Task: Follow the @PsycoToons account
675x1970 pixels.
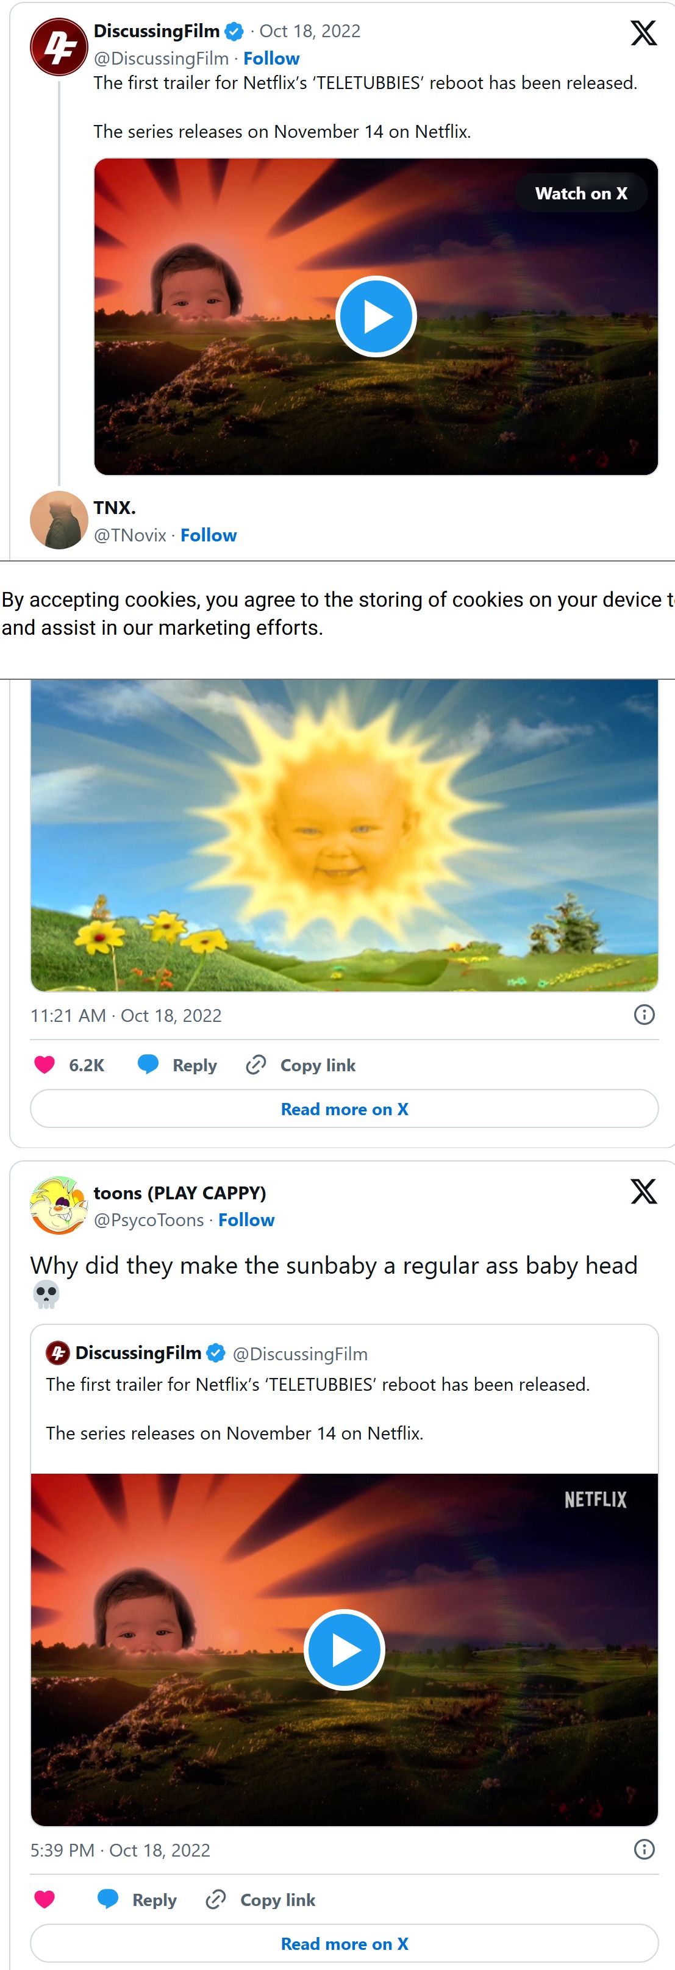Action: (x=246, y=1220)
